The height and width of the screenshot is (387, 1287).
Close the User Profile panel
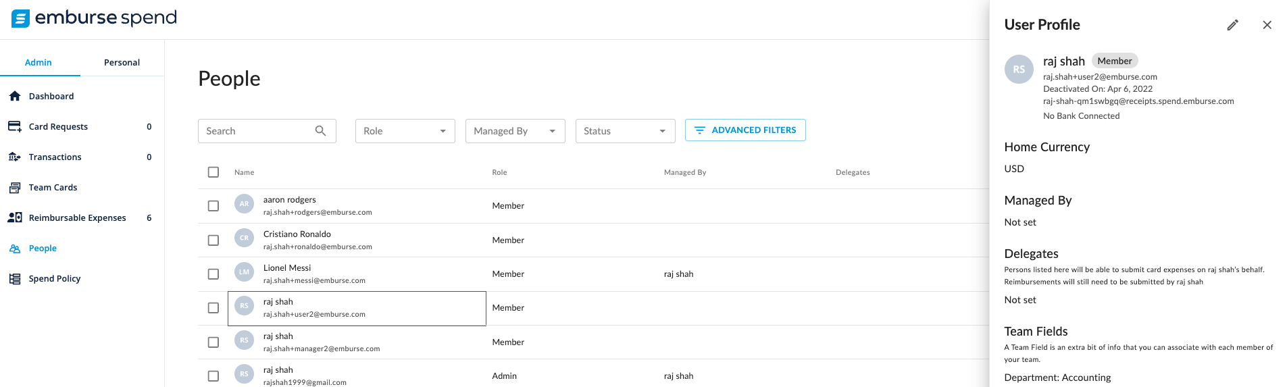pyautogui.click(x=1267, y=25)
